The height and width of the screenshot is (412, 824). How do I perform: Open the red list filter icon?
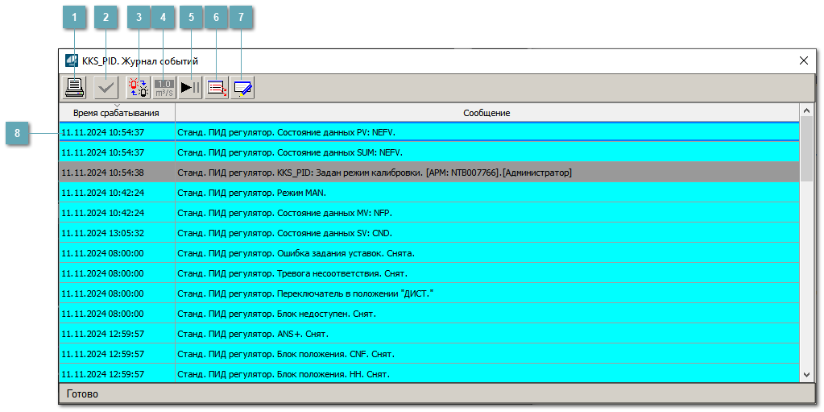pyautogui.click(x=217, y=87)
